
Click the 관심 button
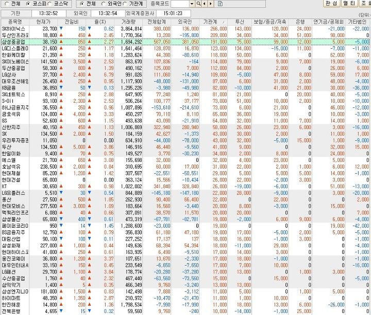[x=331, y=3]
